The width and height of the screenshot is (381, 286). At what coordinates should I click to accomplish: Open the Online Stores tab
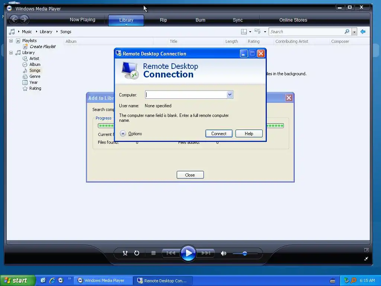[x=293, y=20]
